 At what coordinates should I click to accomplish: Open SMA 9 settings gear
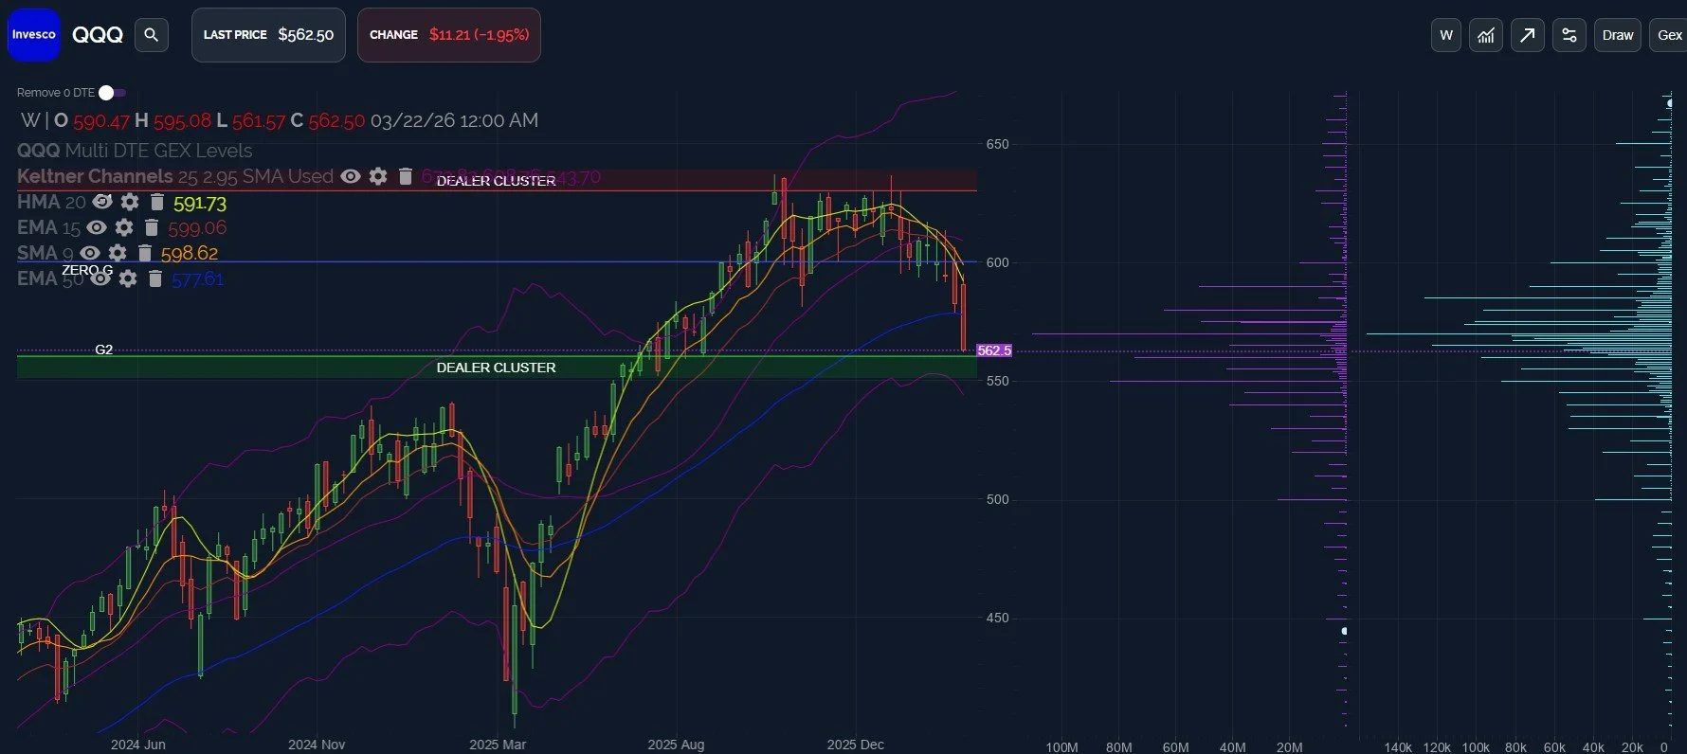(x=118, y=253)
